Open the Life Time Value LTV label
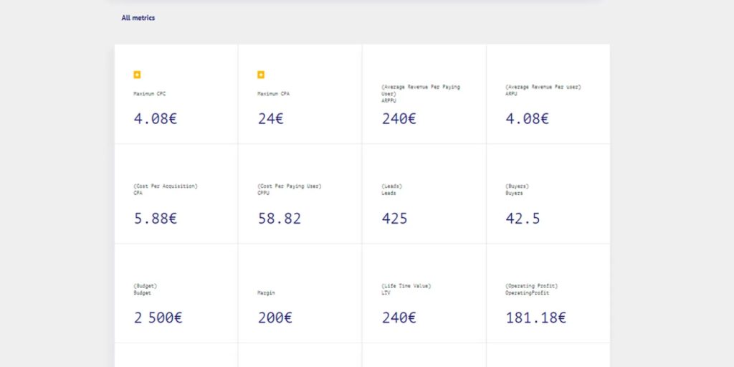Screen dimensions: 734x367 point(406,289)
